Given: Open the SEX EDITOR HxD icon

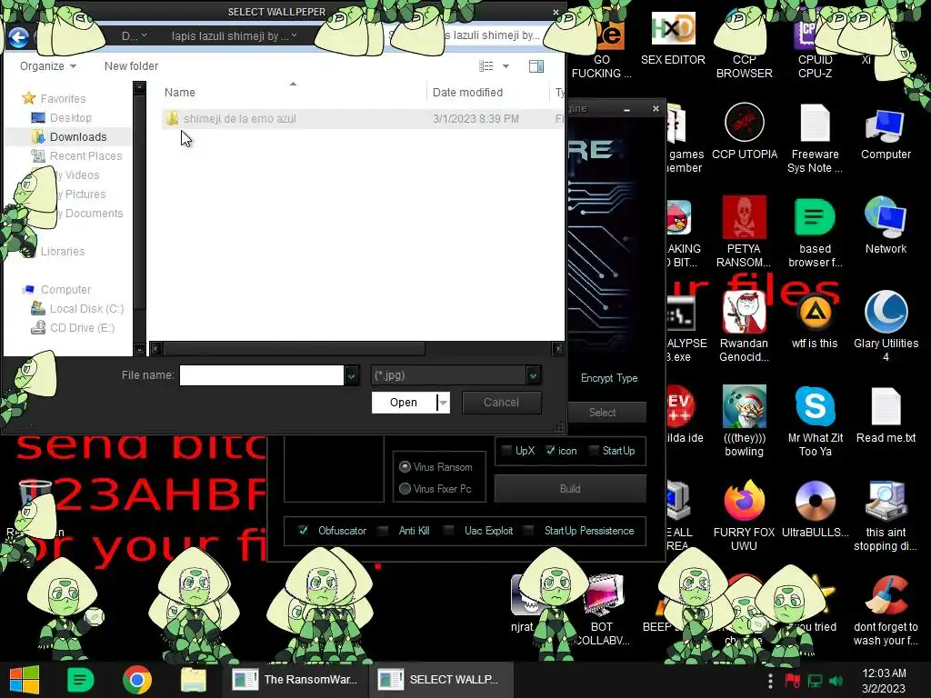Looking at the screenshot, I should [x=673, y=39].
